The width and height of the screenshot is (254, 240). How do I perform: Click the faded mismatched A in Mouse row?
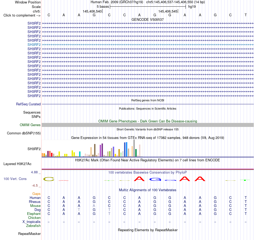click(x=94, y=206)
